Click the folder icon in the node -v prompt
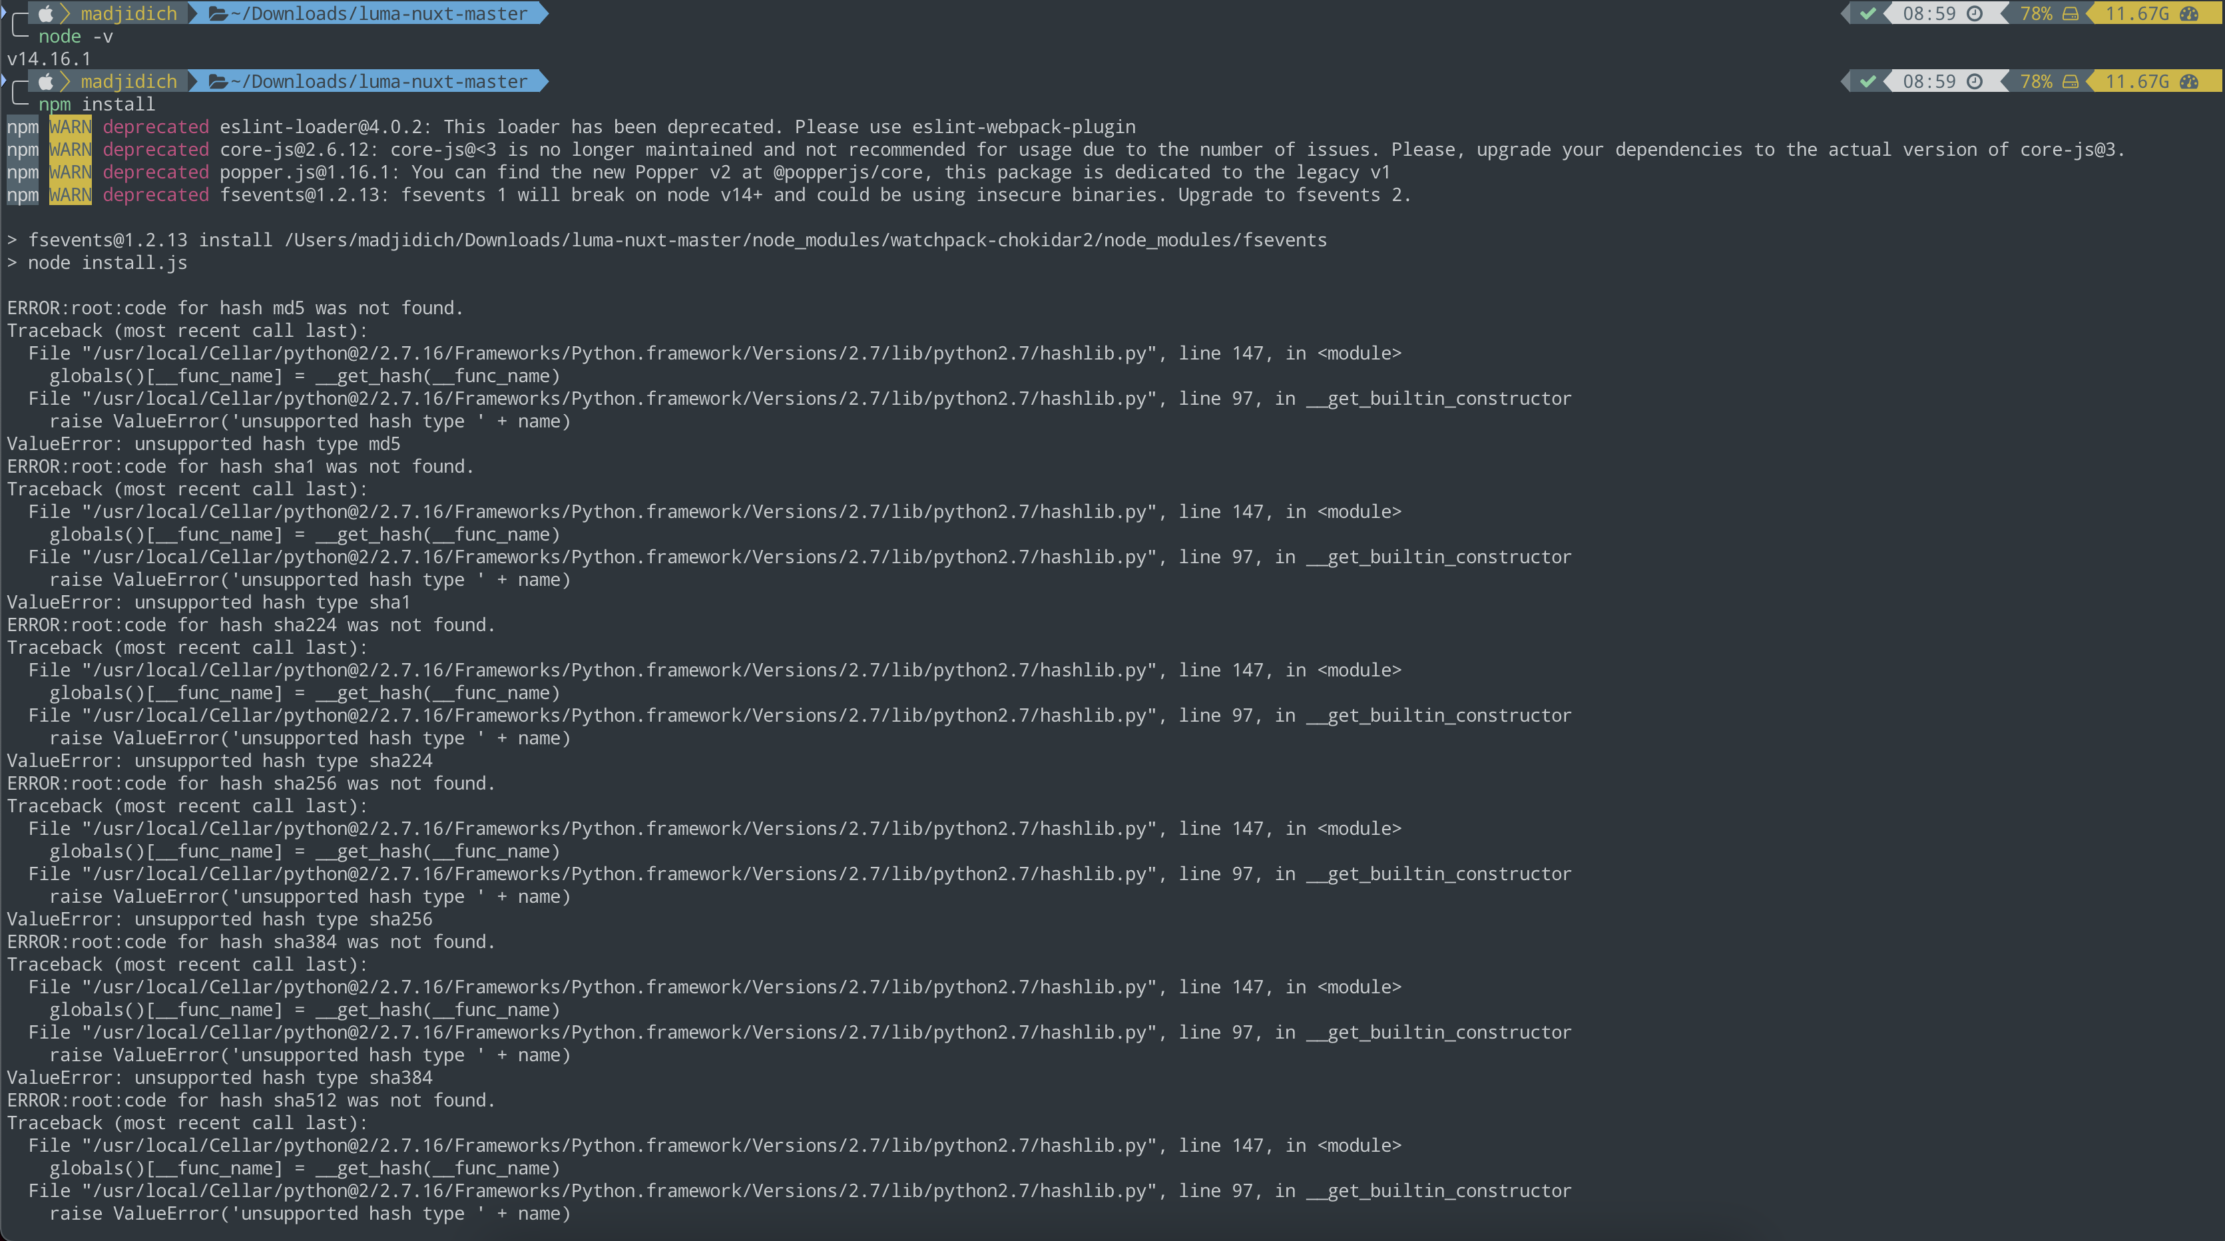The height and width of the screenshot is (1241, 2225). pyautogui.click(x=218, y=13)
